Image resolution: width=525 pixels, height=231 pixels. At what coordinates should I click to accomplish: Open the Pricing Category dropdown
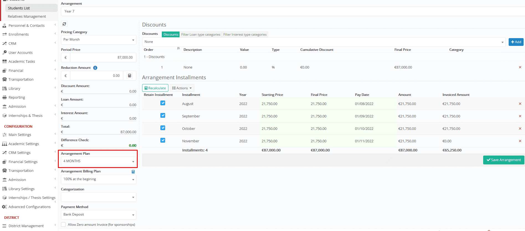[x=99, y=40]
